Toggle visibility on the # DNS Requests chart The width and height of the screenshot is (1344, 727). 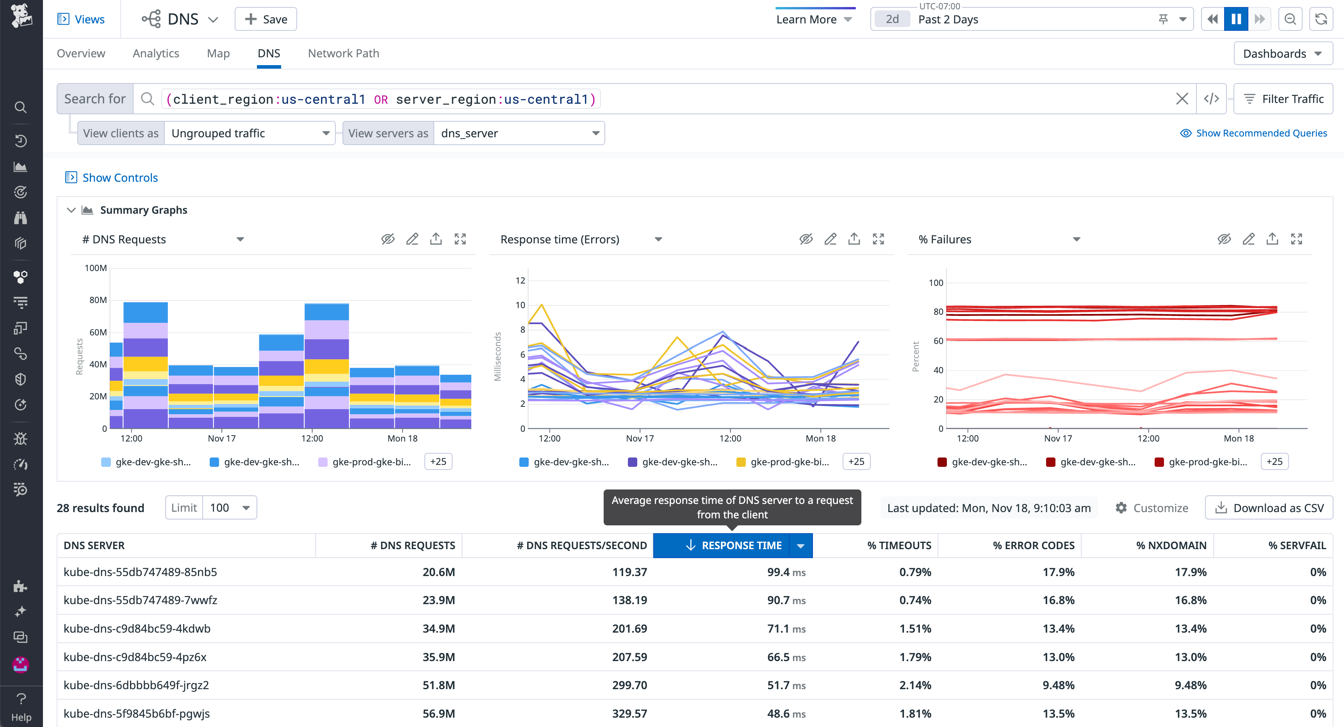click(x=388, y=239)
